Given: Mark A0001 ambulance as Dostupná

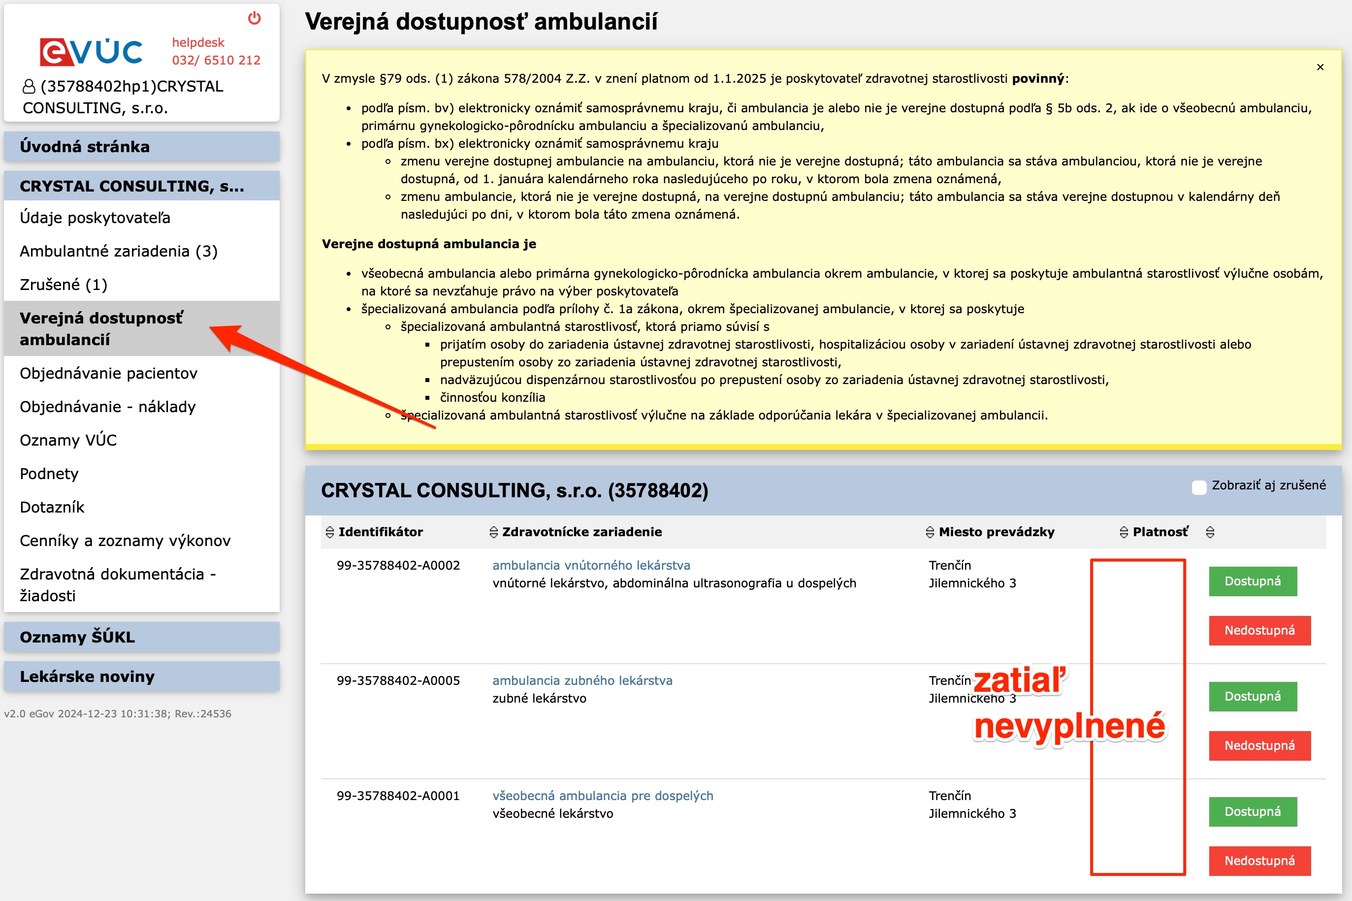Looking at the screenshot, I should [x=1253, y=812].
